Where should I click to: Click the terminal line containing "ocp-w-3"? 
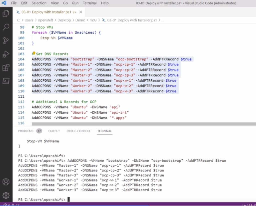90,190
